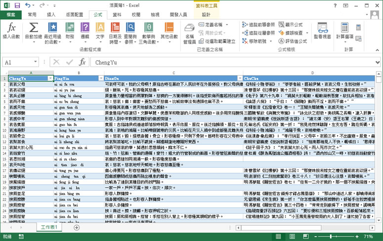Expand the PingYin column filter dropdown
383x241 pixels.
pyautogui.click(x=101, y=79)
